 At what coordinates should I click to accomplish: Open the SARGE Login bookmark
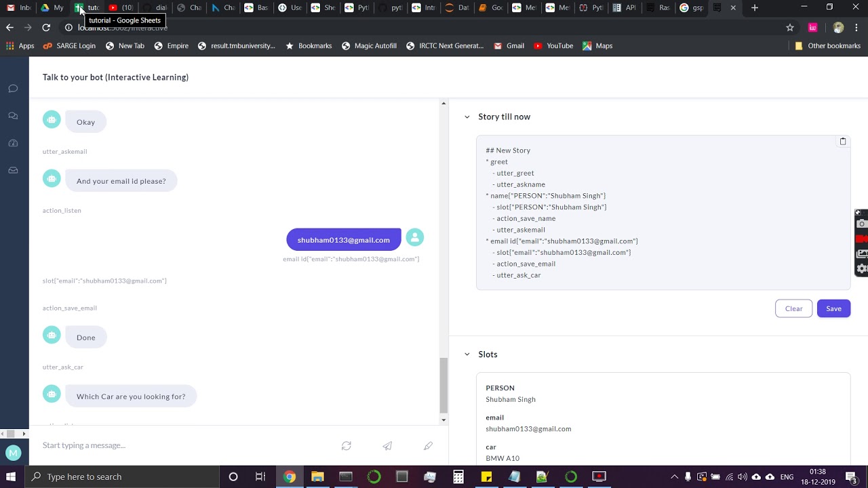69,46
